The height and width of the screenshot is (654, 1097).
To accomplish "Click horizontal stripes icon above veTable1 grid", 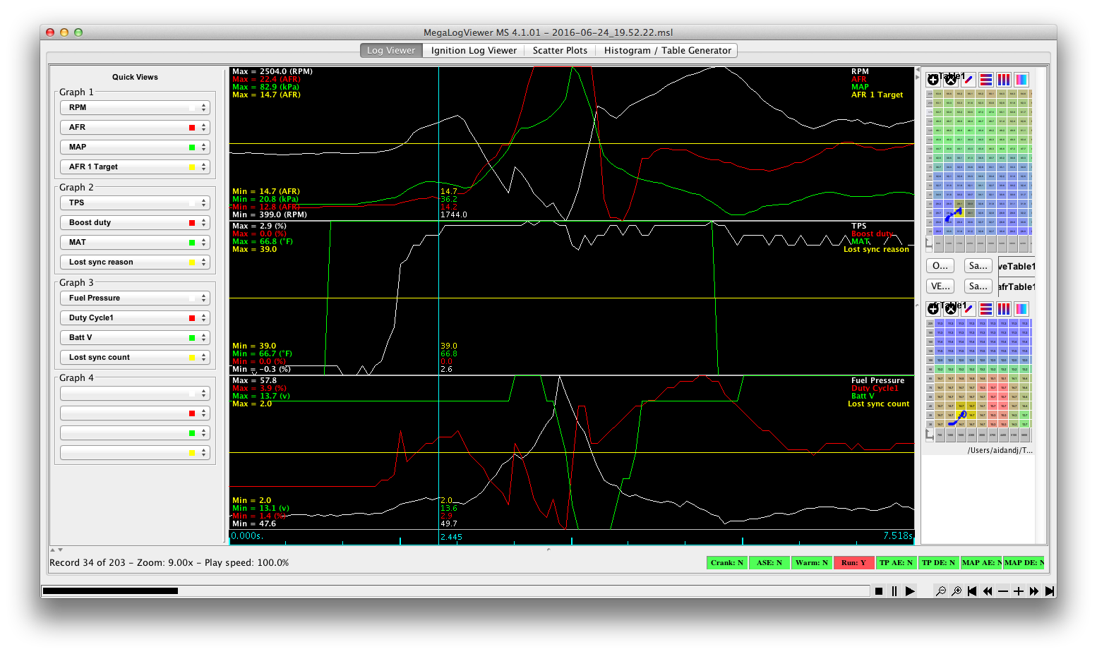I will coord(986,80).
